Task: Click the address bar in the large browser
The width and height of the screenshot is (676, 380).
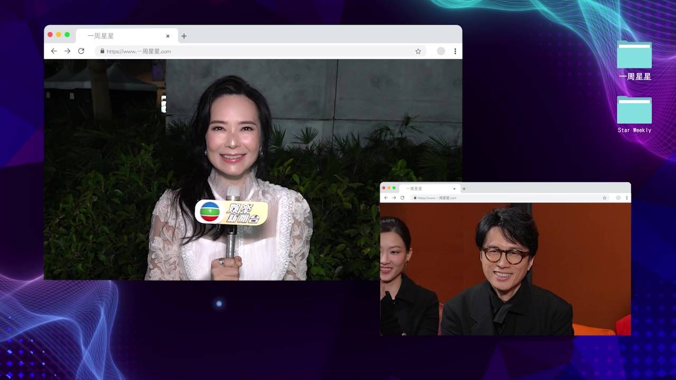Action: click(x=253, y=51)
